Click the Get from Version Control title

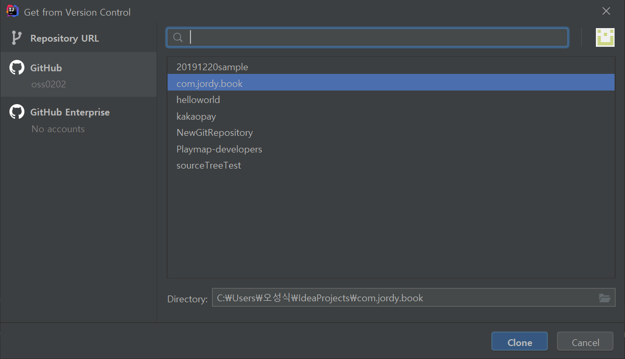tap(78, 12)
